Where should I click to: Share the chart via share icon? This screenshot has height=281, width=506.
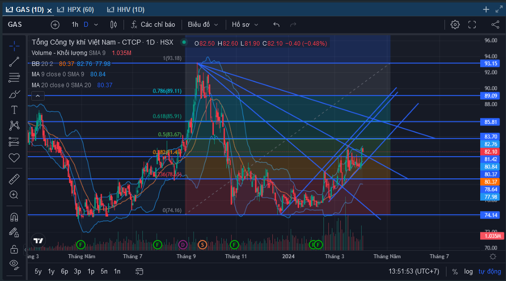[x=496, y=24]
